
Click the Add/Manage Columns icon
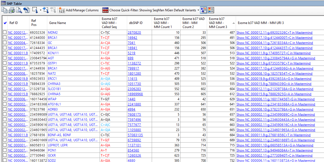coord(62,10)
